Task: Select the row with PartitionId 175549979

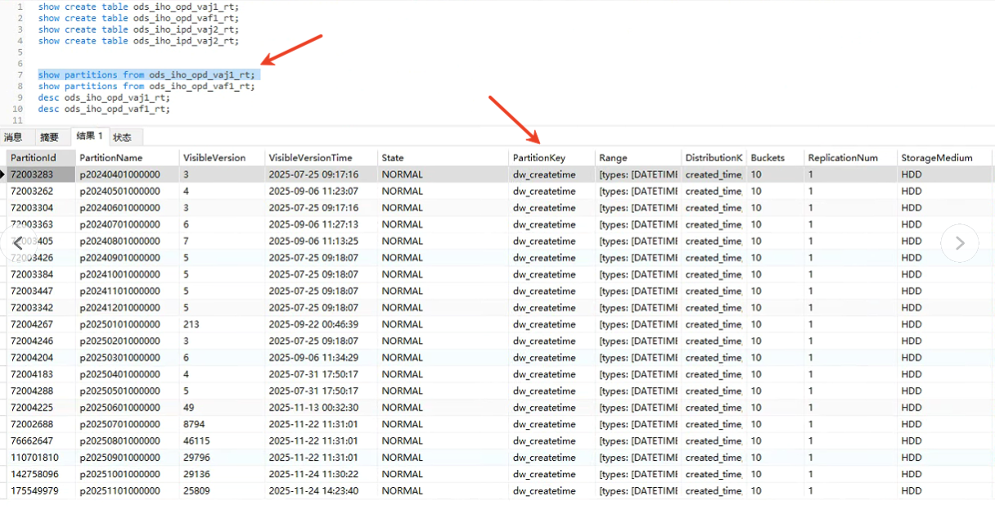Action: (34, 491)
